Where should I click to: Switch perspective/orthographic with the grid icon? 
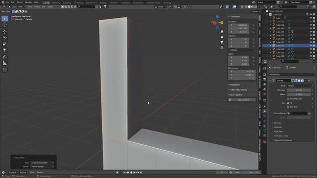[222, 47]
